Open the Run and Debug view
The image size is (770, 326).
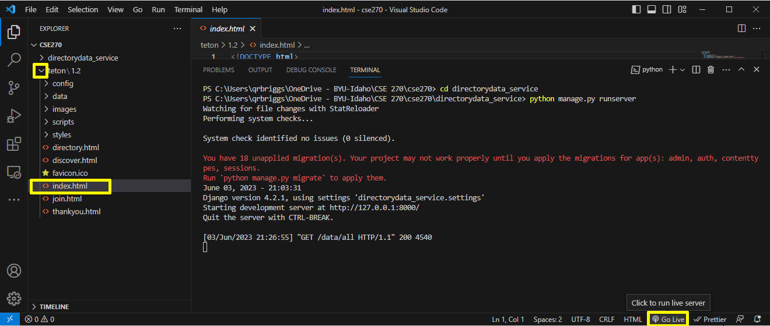(x=14, y=116)
